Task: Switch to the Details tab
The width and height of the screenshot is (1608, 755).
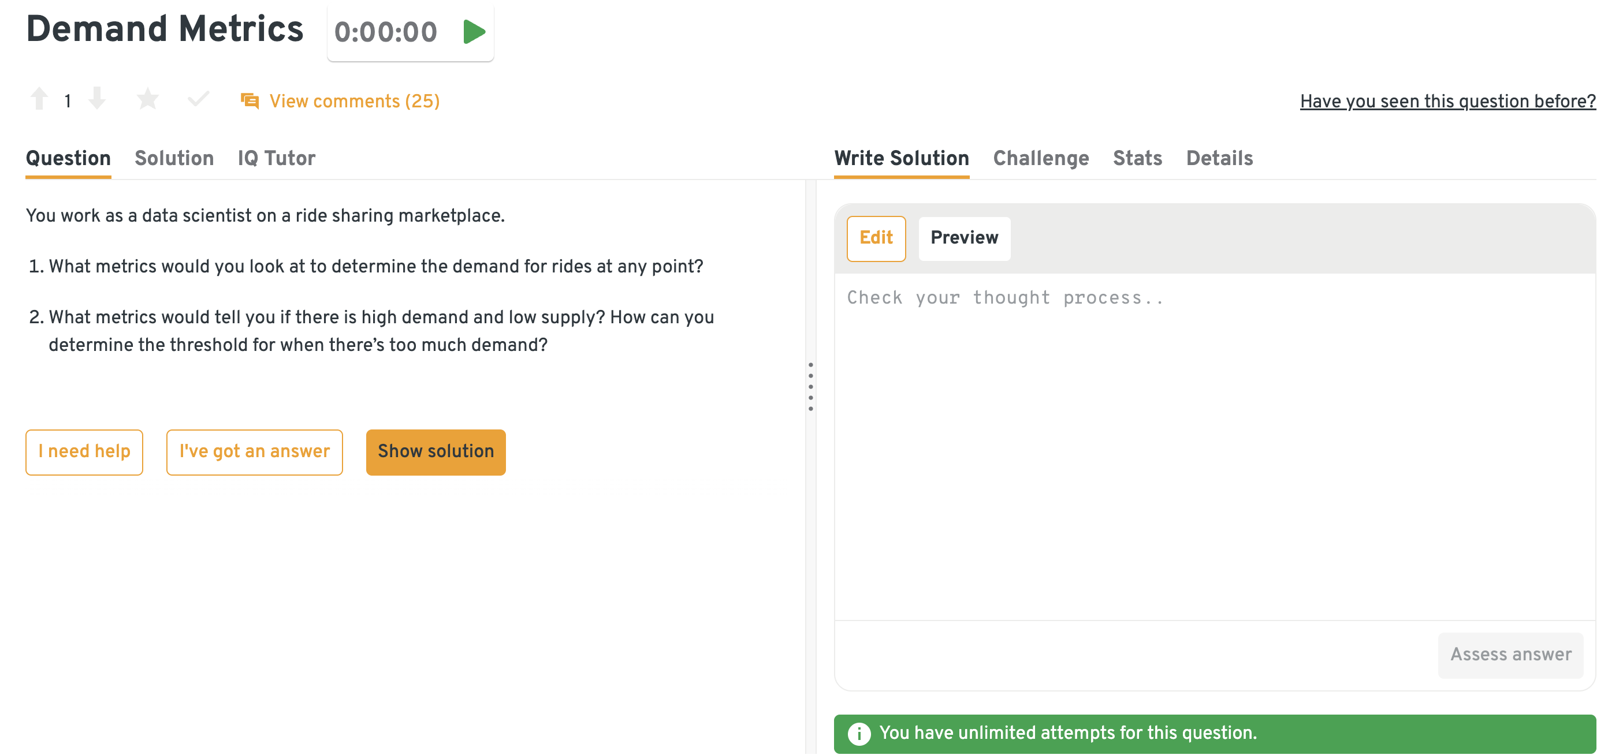Action: point(1219,159)
